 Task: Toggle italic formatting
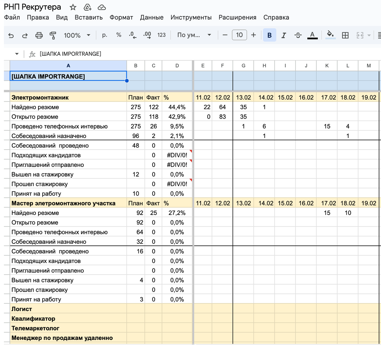coord(284,35)
